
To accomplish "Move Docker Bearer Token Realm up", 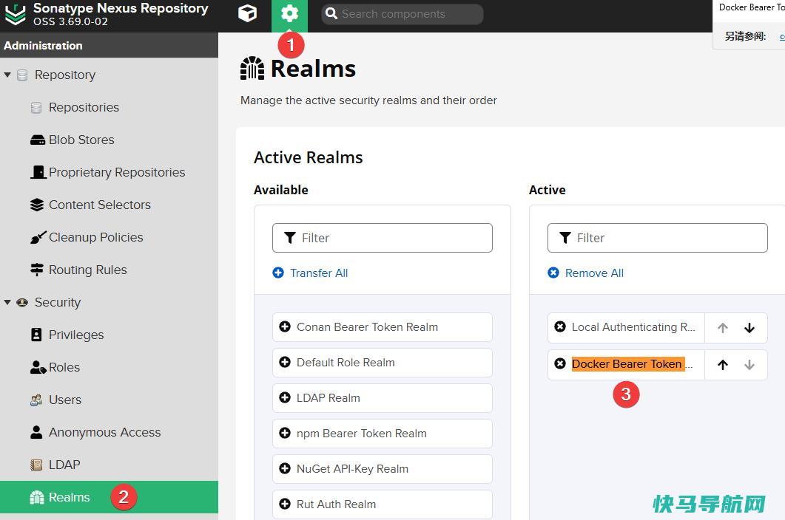I will 722,365.
